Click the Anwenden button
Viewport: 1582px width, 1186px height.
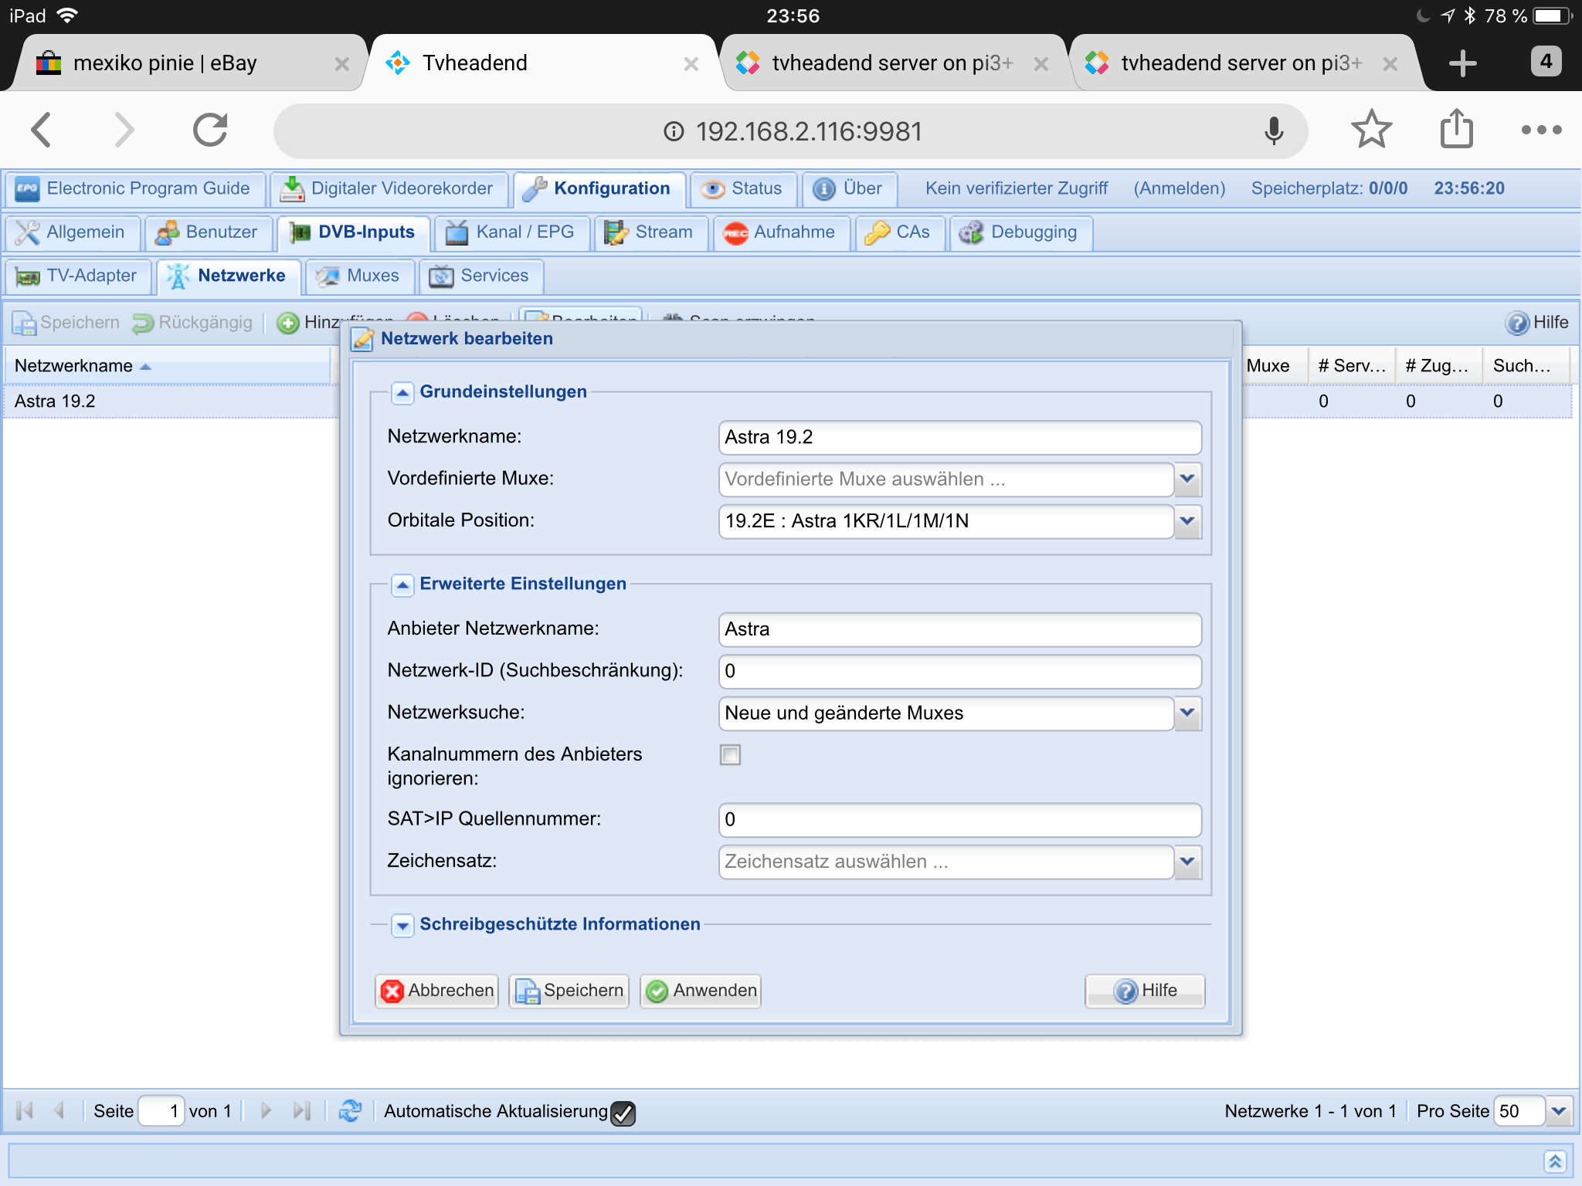point(701,991)
